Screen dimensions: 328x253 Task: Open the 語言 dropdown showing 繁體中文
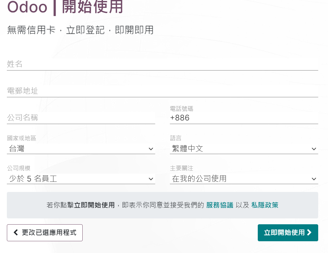tap(244, 149)
